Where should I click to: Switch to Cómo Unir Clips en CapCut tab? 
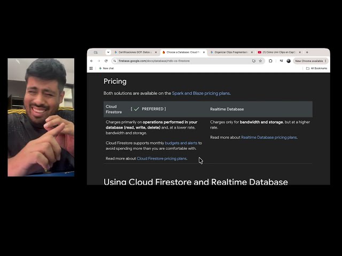tap(279, 52)
